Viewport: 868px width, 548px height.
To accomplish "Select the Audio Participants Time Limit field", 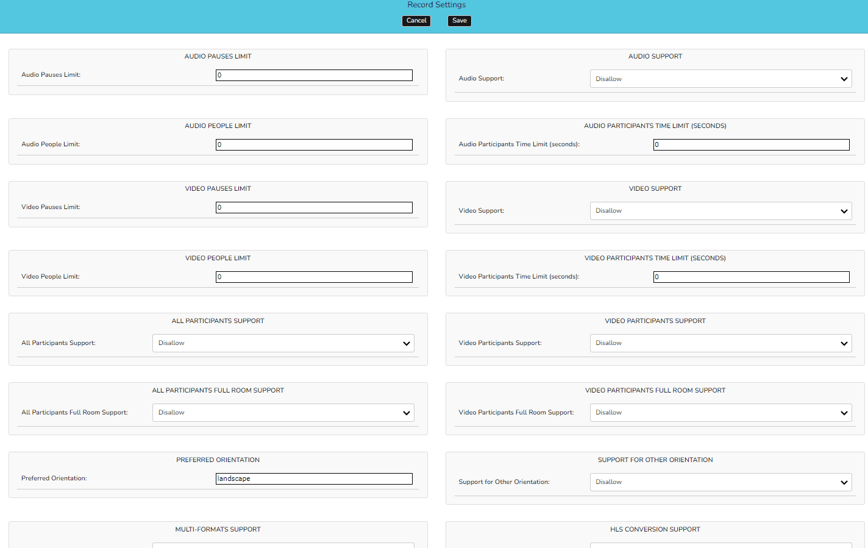I will [x=751, y=144].
